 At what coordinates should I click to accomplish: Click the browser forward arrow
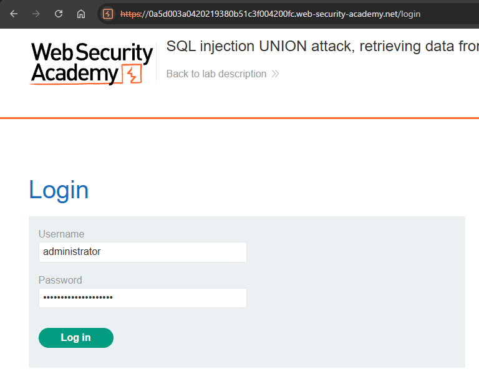[x=36, y=14]
